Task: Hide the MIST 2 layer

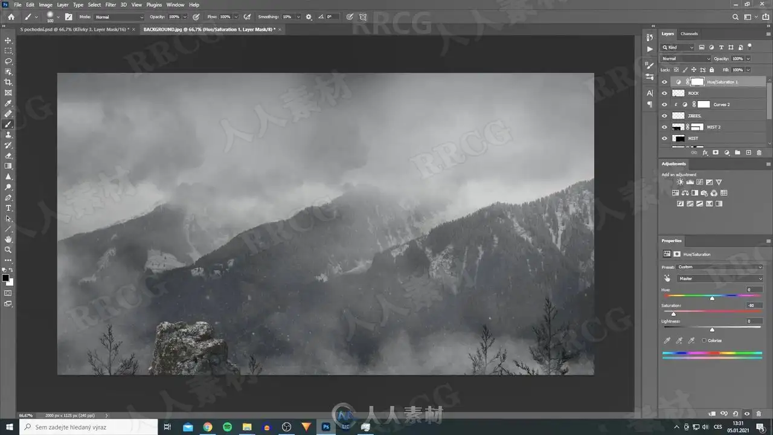Action: [x=664, y=127]
